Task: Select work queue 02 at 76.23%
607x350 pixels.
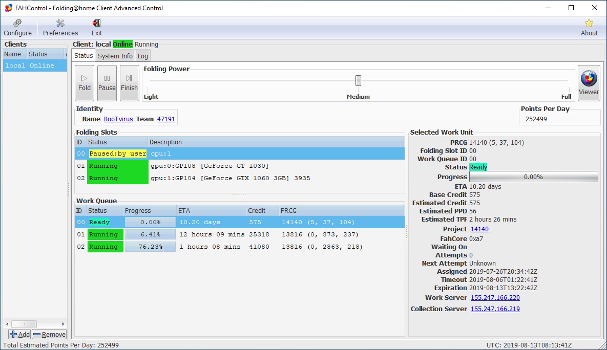Action: [x=240, y=247]
